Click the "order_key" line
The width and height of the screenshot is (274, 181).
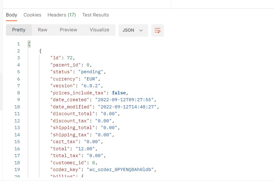(x=103, y=170)
